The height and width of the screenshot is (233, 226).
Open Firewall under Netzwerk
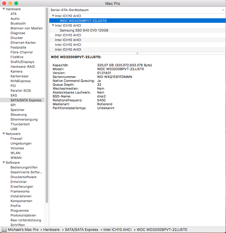point(16,139)
